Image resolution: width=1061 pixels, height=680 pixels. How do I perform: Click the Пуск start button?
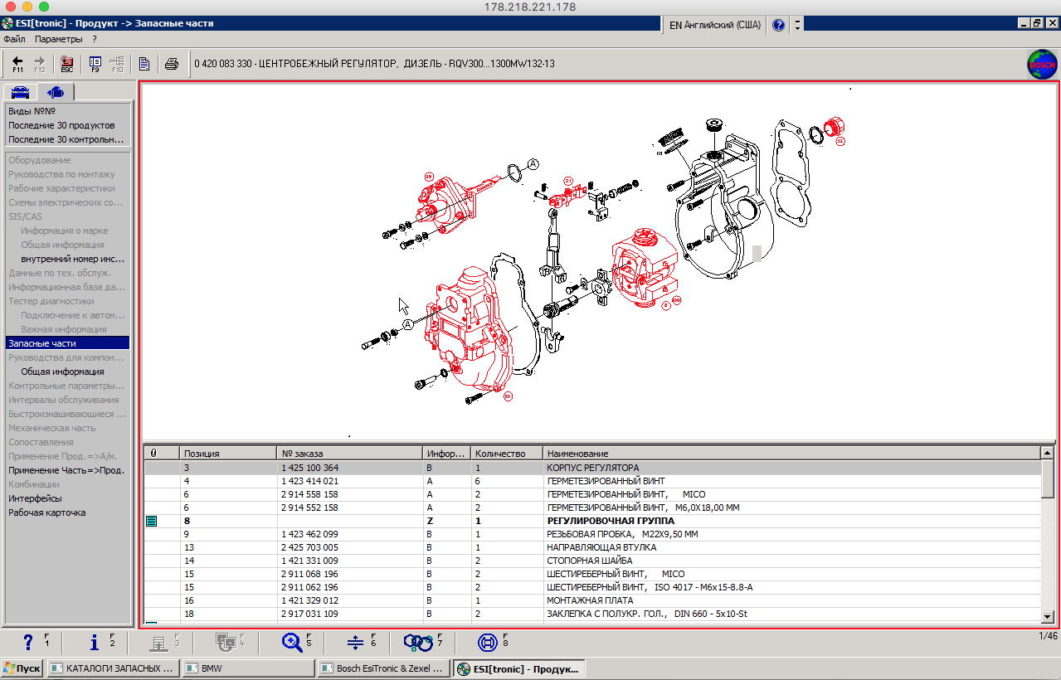22,668
